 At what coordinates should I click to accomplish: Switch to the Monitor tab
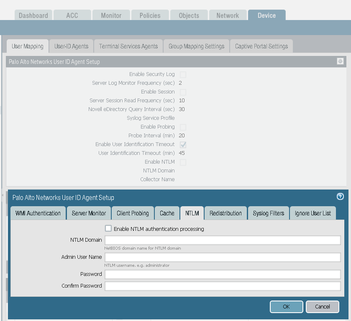pyautogui.click(x=111, y=15)
